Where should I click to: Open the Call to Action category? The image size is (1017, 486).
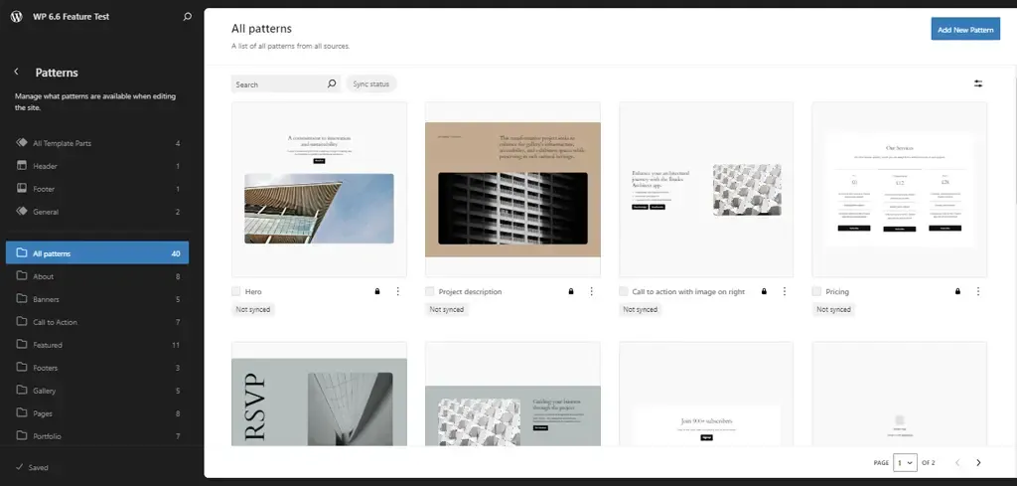click(x=97, y=322)
